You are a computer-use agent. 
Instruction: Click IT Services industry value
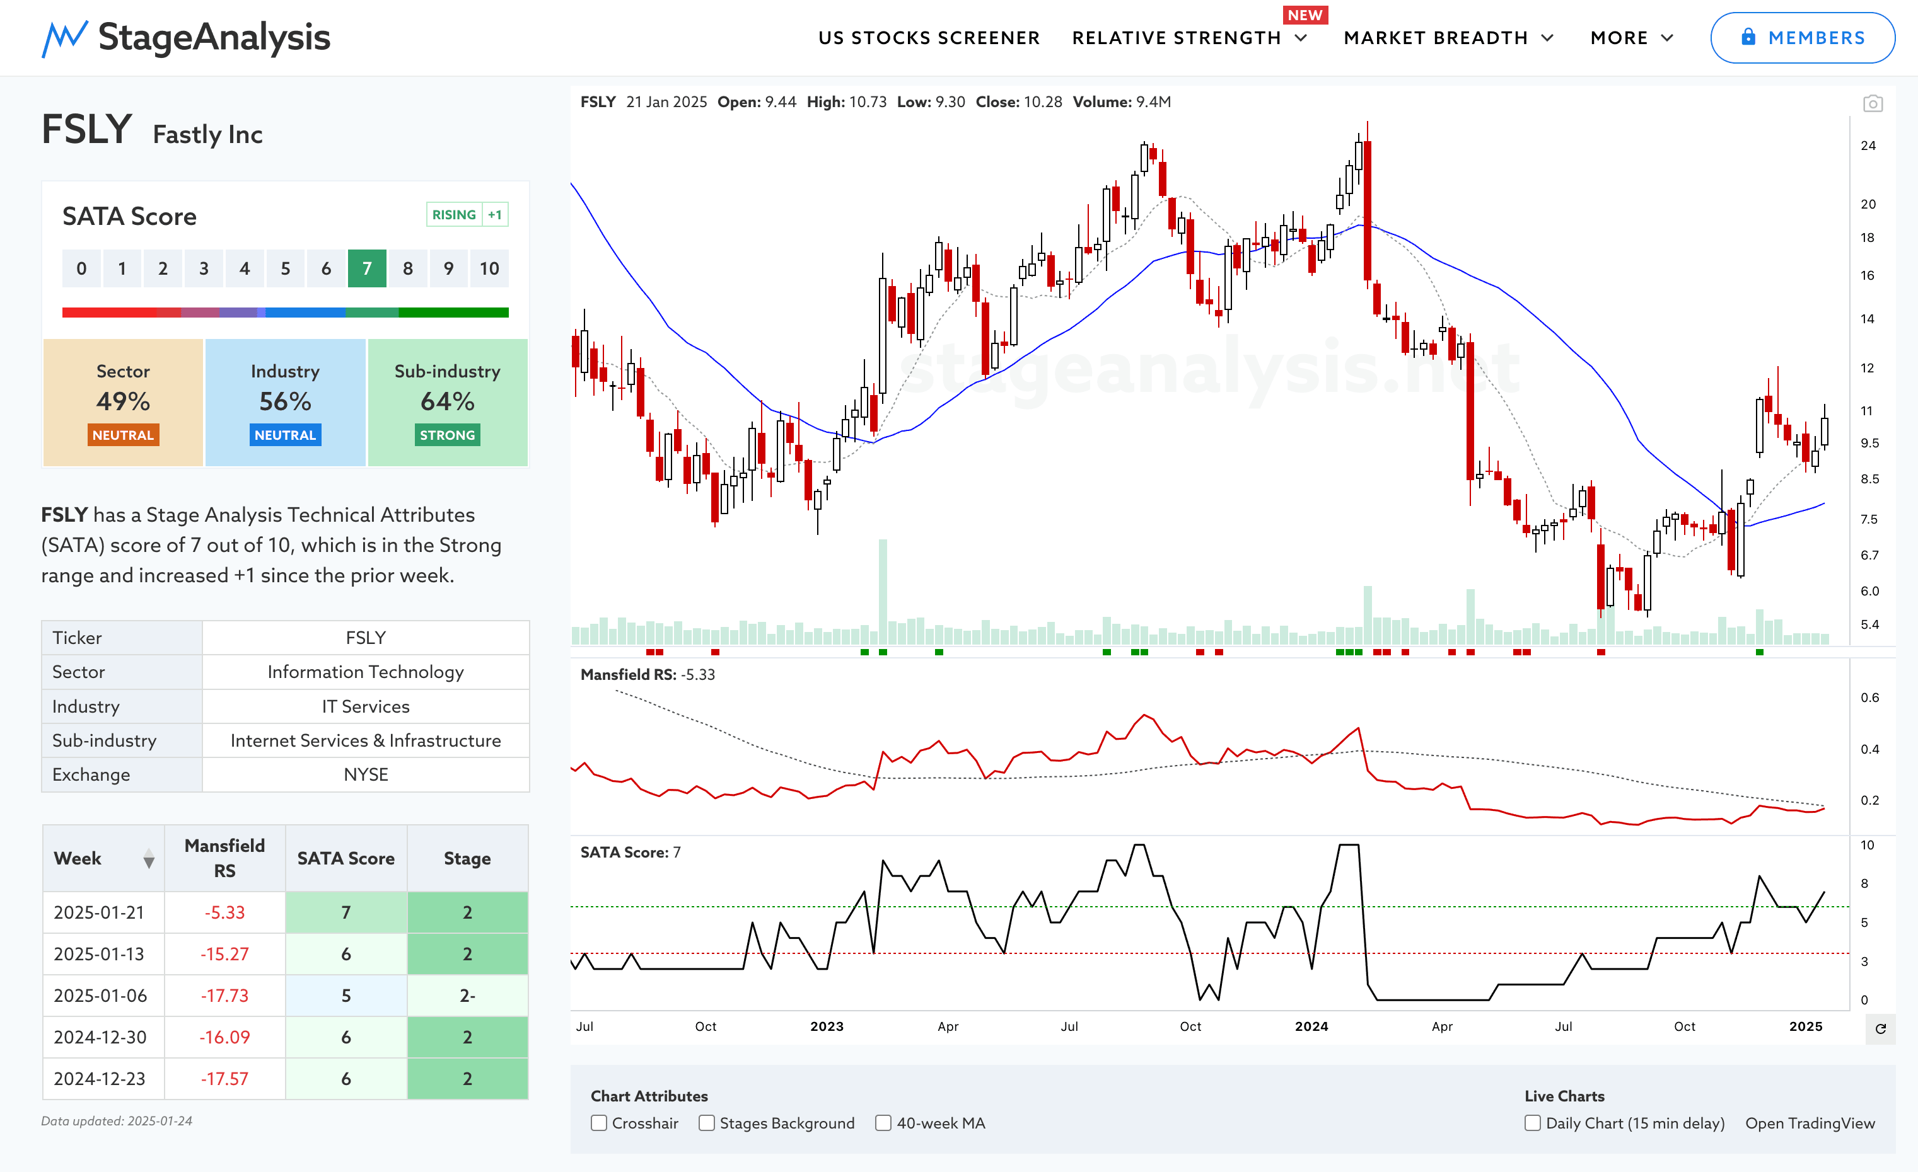click(x=365, y=706)
